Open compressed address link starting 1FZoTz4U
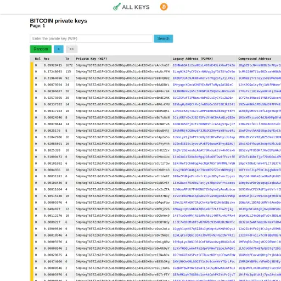The width and height of the screenshot is (281, 281). (x=260, y=157)
